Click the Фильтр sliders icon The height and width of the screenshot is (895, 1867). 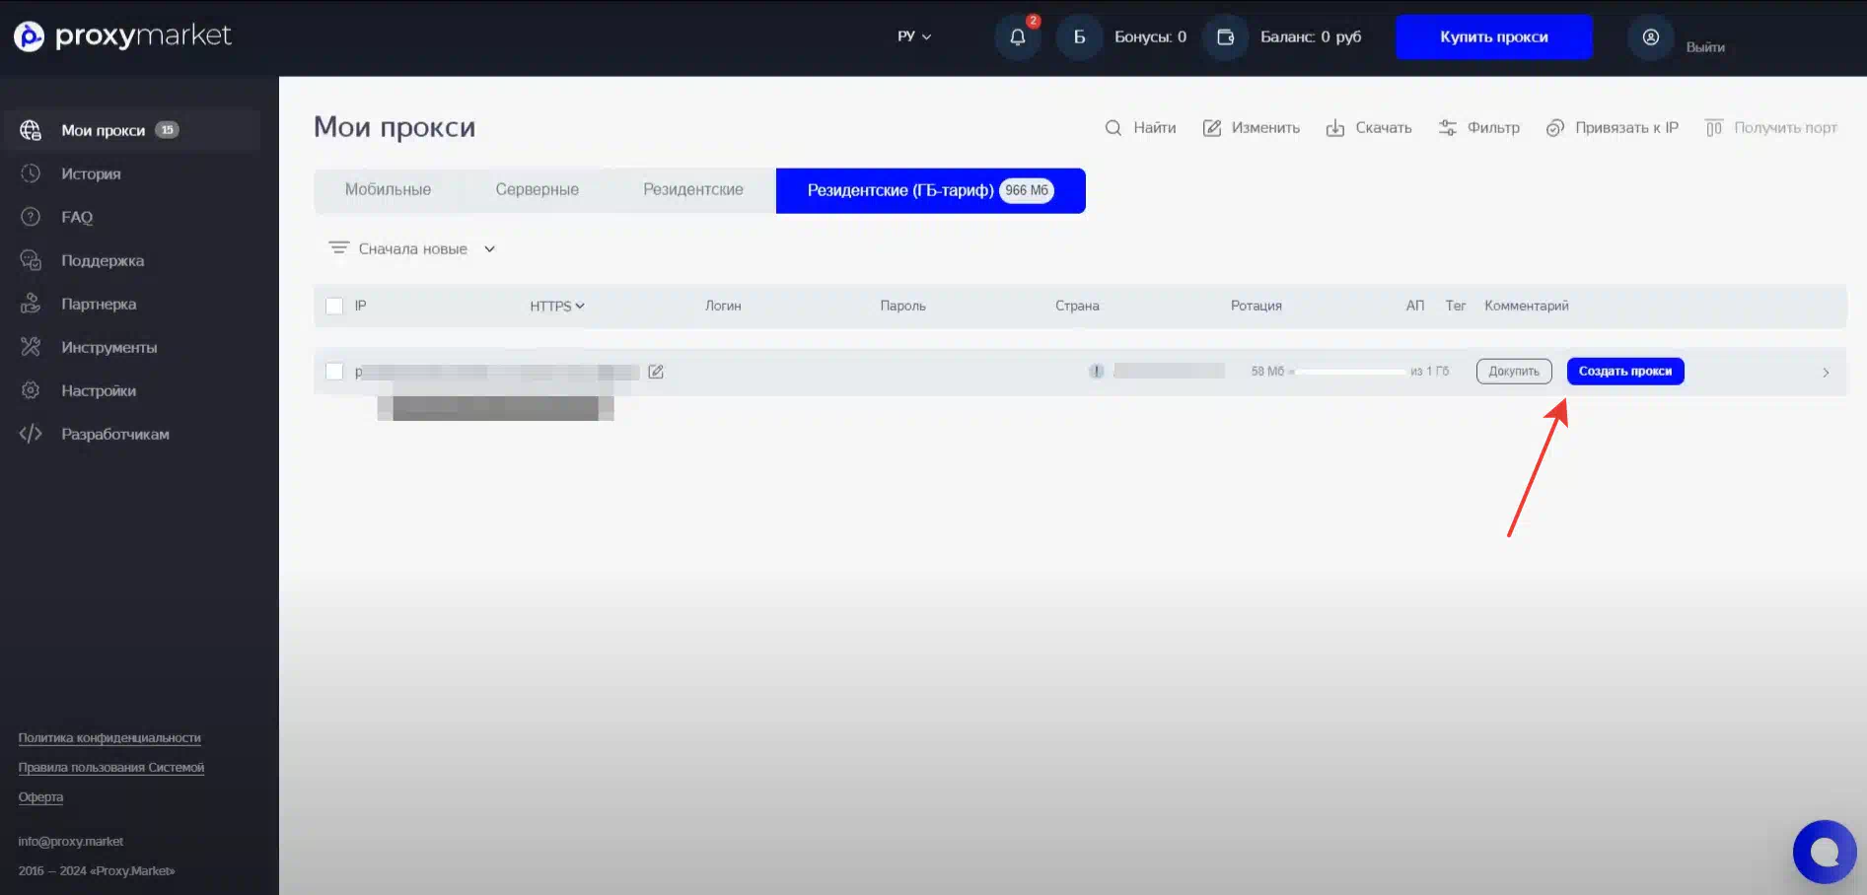click(1448, 128)
